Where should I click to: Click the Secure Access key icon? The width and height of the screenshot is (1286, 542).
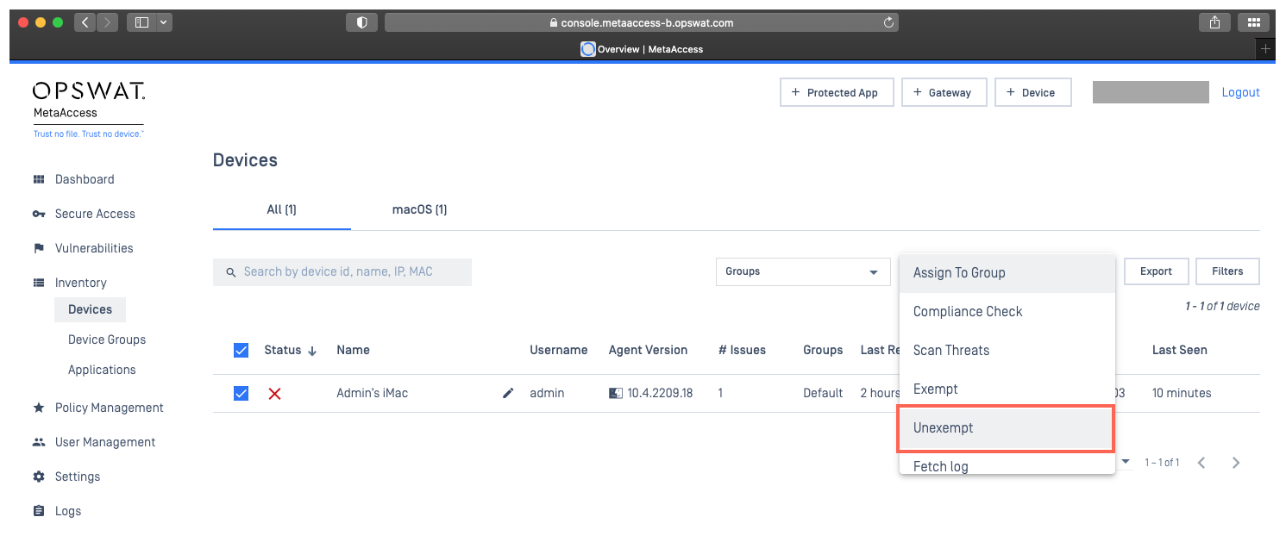point(39,214)
